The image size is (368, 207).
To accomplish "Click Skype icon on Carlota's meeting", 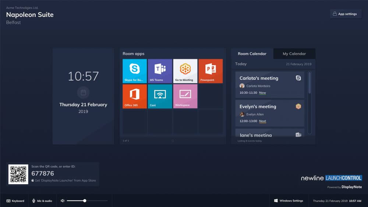I will [x=298, y=78].
